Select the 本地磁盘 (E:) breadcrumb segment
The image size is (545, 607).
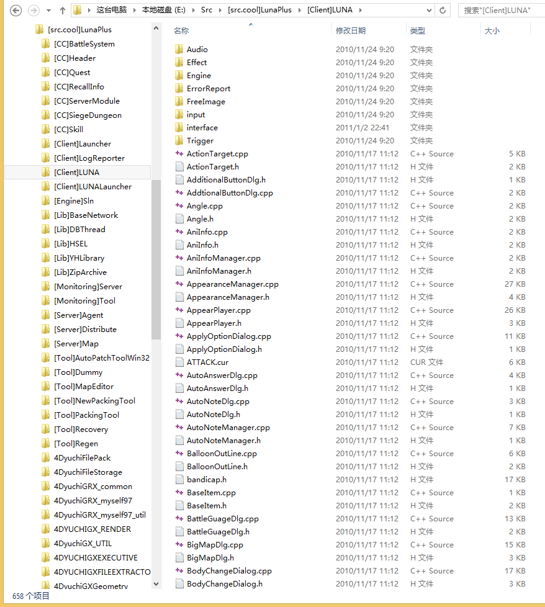tap(163, 10)
